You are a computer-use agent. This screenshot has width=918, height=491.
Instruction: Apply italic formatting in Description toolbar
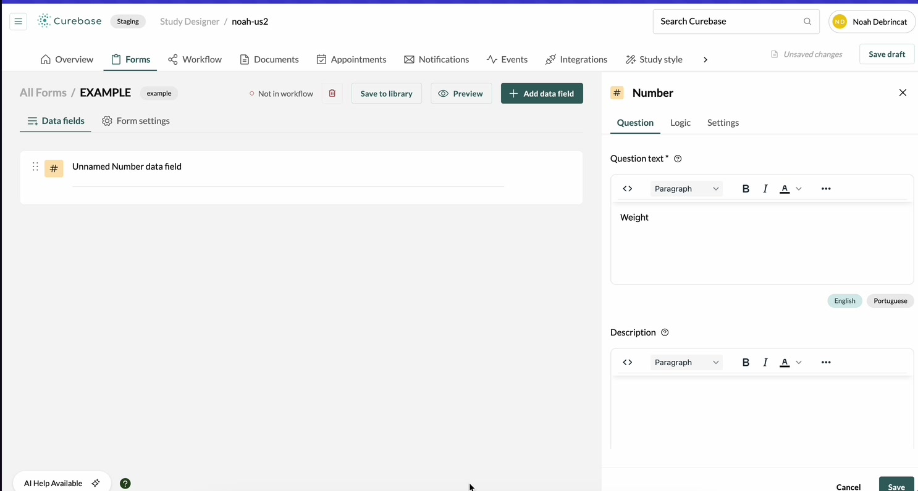click(765, 362)
